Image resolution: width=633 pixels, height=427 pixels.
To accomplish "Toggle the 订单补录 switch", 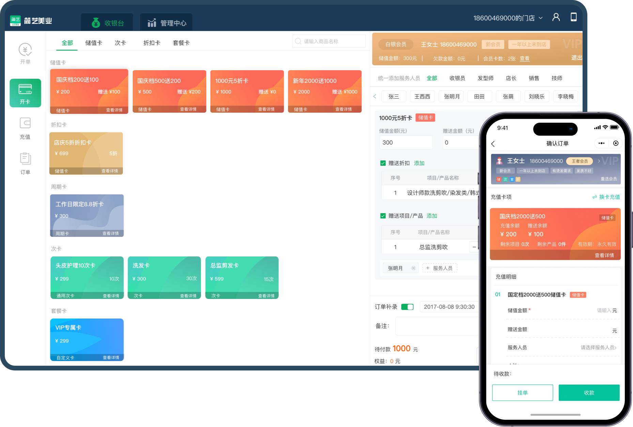I will (x=407, y=307).
